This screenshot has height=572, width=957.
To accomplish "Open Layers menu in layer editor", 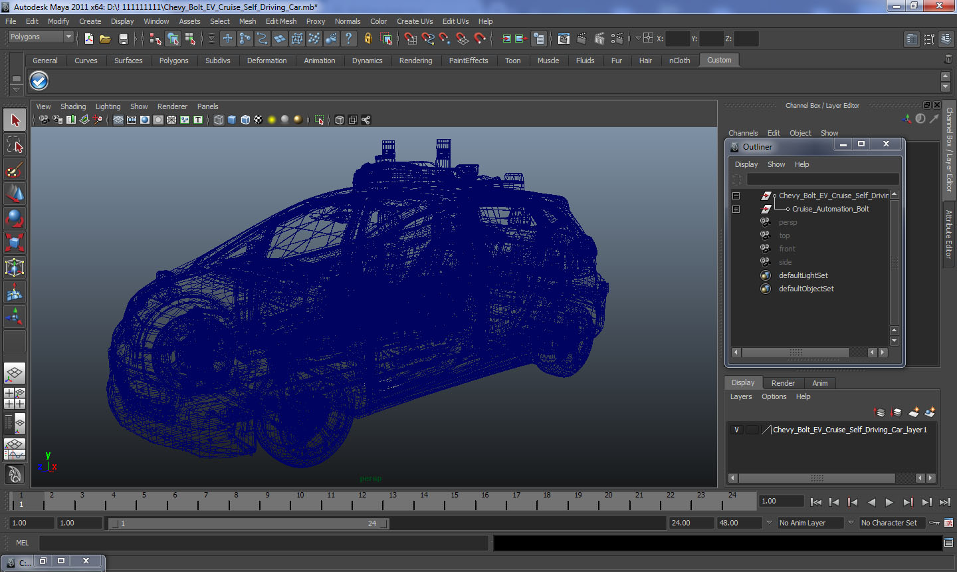I will click(741, 396).
